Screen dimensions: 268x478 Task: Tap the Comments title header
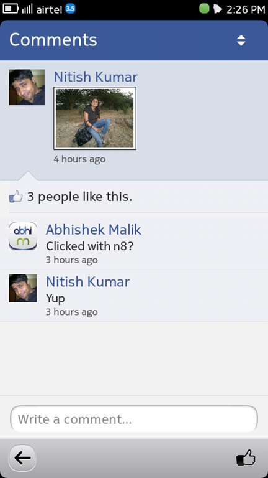[x=53, y=40]
